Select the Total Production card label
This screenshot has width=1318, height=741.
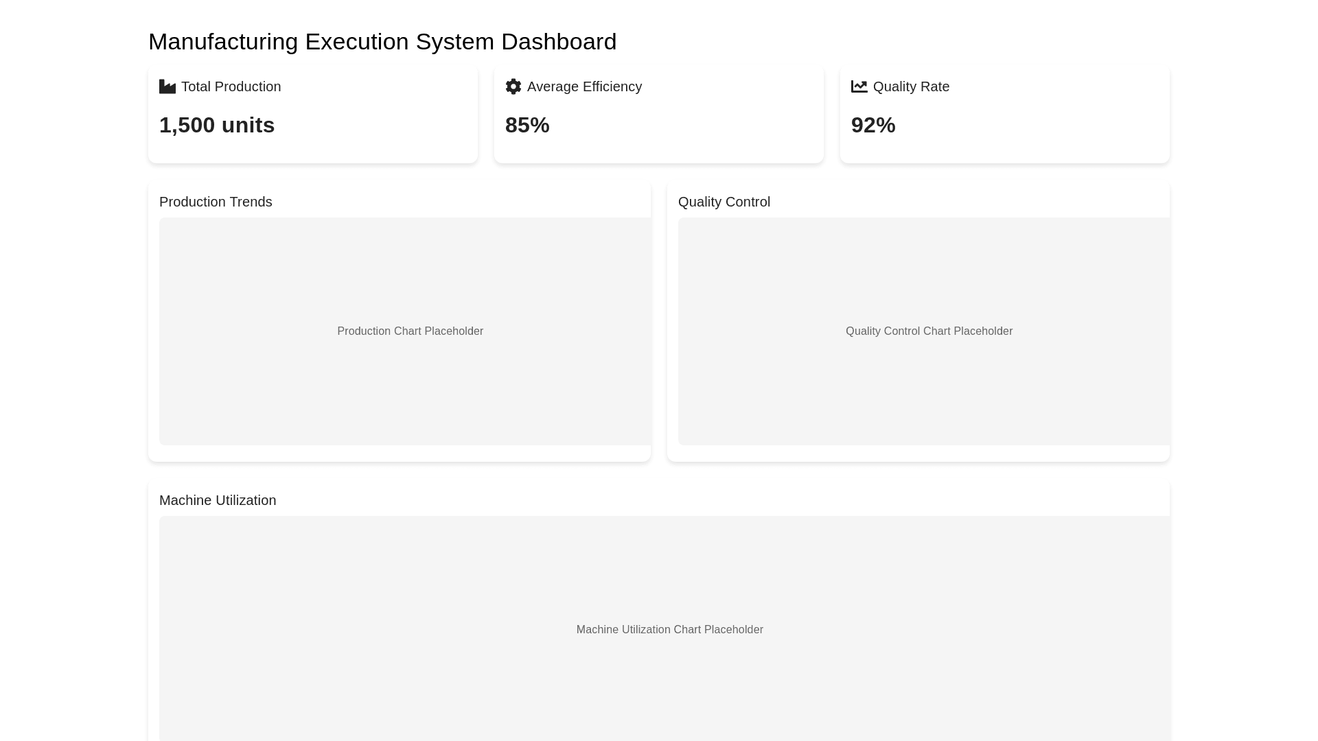click(x=231, y=86)
